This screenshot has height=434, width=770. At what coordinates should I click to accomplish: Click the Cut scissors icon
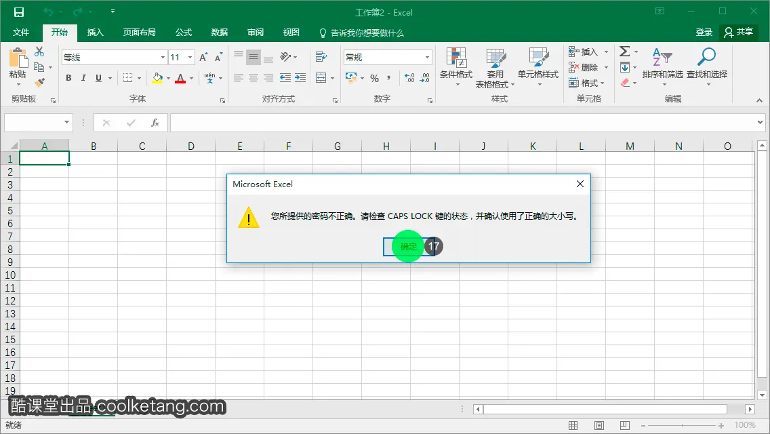tap(39, 51)
